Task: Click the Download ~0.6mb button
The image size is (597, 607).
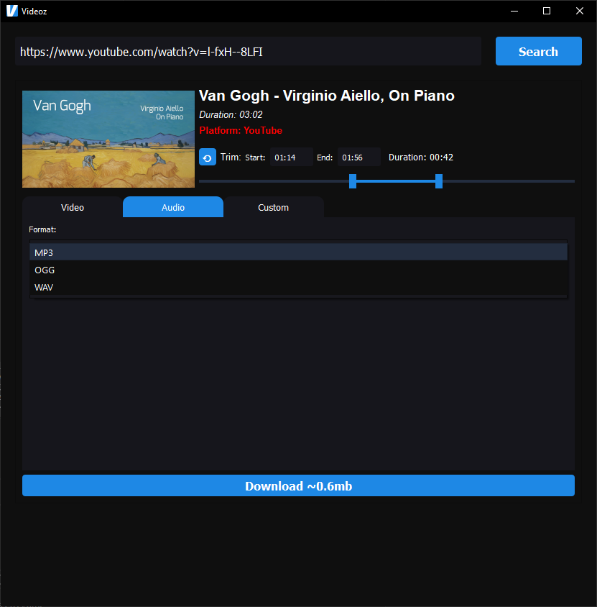Action: [x=298, y=485]
